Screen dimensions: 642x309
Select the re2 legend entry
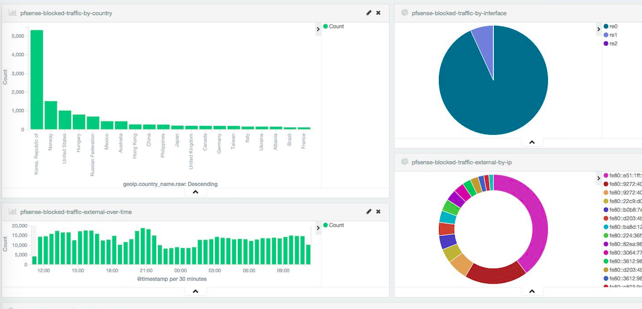point(610,43)
